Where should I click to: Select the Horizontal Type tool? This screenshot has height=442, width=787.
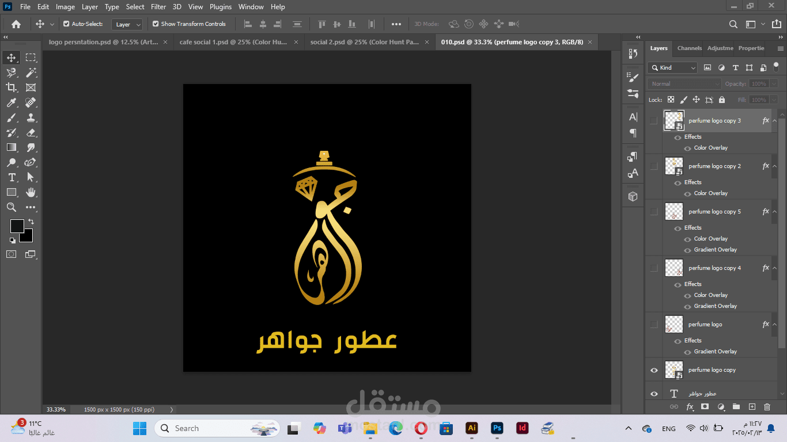point(12,177)
